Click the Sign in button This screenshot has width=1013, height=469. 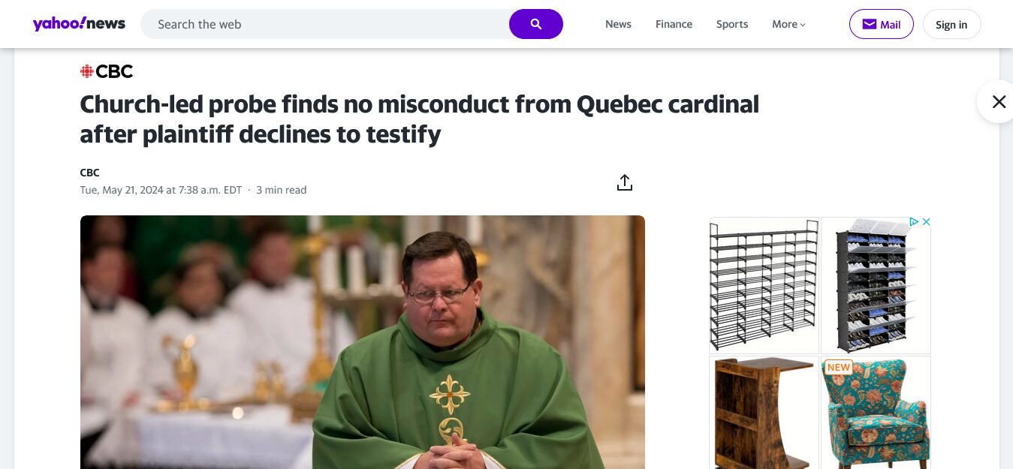click(x=951, y=24)
